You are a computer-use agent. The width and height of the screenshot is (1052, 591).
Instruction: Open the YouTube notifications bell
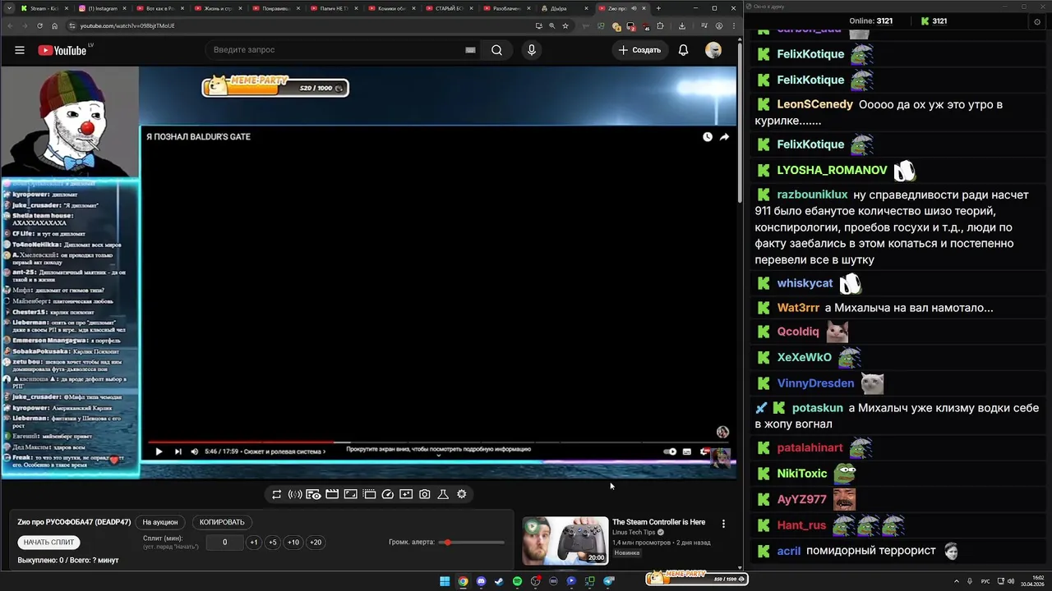(683, 50)
